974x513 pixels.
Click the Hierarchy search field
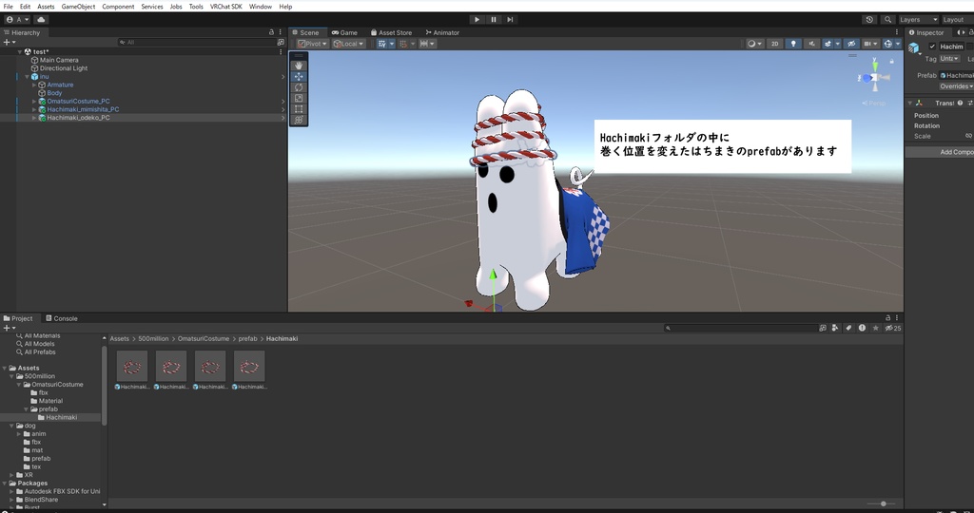(196, 42)
